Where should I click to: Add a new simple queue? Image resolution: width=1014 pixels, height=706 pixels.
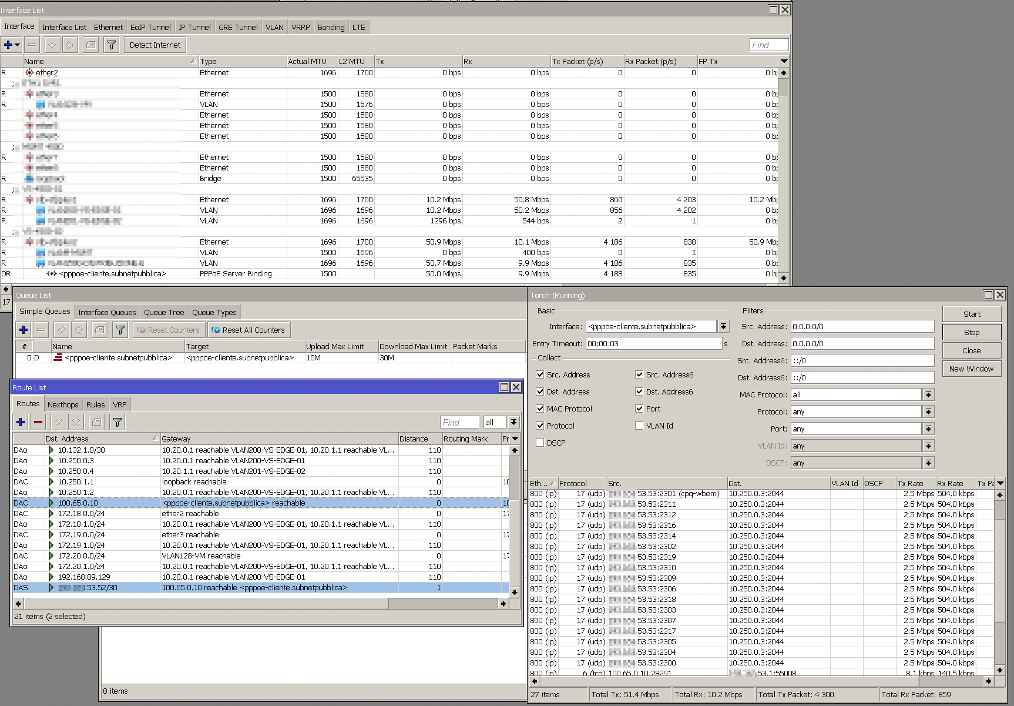point(23,330)
